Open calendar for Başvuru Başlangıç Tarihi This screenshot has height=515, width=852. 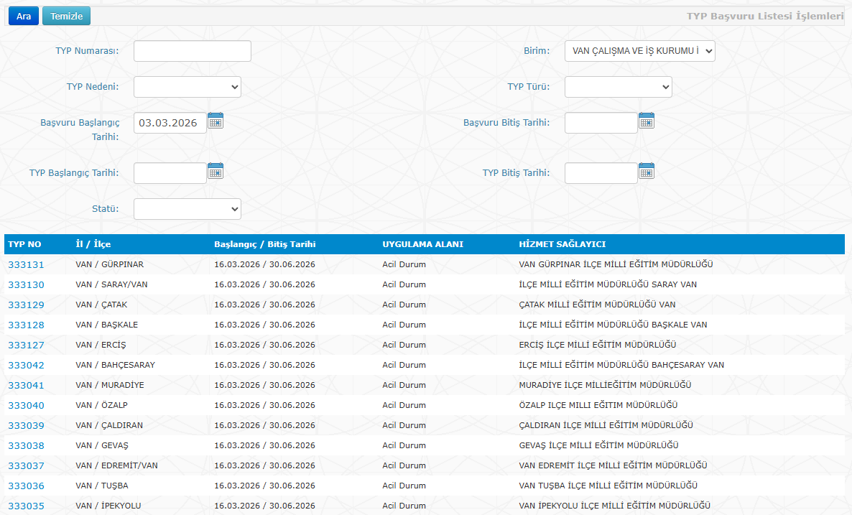pos(216,121)
